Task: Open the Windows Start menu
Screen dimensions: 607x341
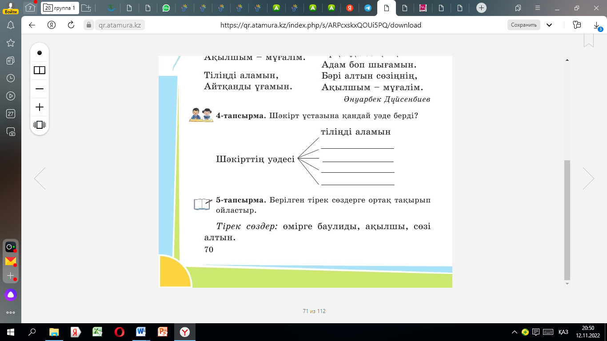Action: tap(11, 332)
